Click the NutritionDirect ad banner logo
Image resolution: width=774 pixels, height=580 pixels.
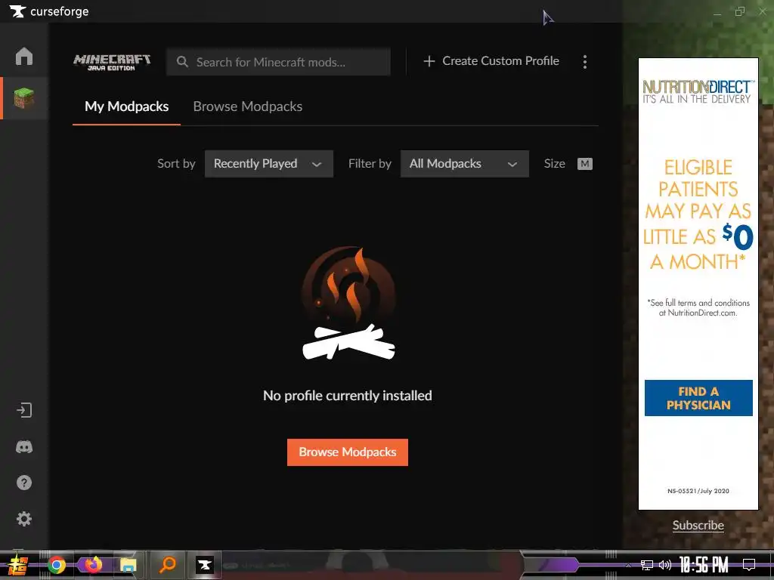point(698,91)
